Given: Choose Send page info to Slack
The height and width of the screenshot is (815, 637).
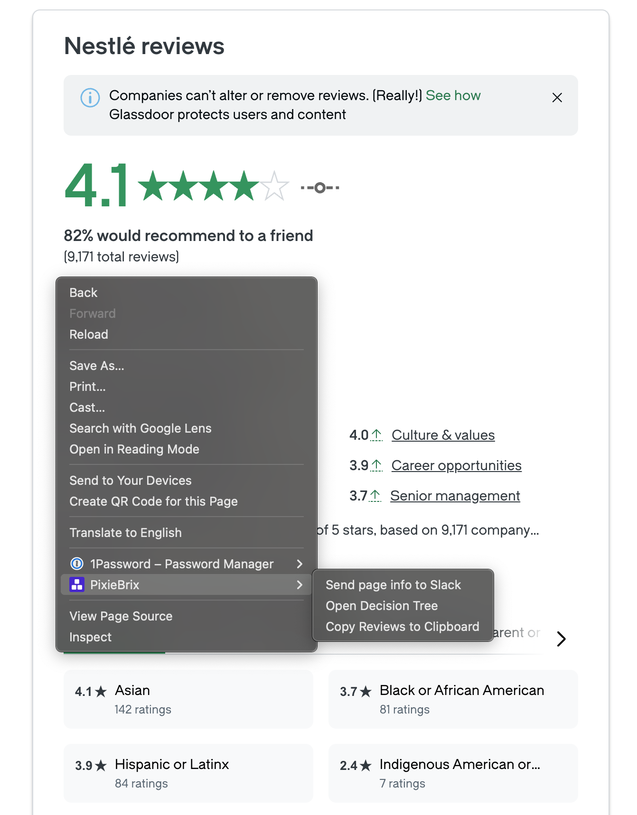Looking at the screenshot, I should click(x=393, y=584).
